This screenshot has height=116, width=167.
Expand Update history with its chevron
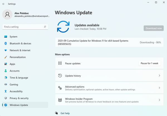coord(159,75)
